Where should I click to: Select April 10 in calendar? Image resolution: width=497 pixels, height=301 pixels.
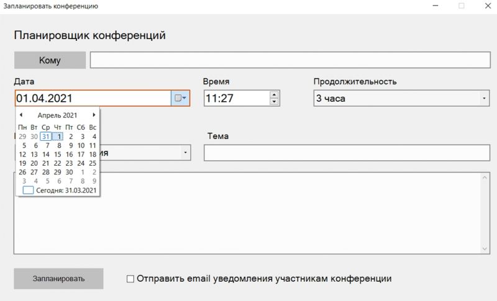coord(81,146)
